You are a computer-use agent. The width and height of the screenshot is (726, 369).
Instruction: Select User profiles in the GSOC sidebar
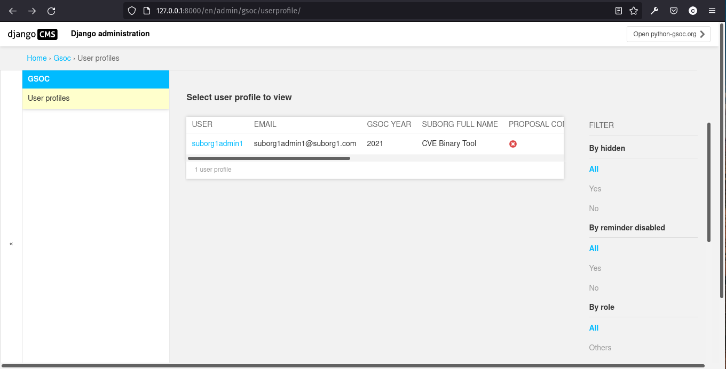tap(49, 98)
